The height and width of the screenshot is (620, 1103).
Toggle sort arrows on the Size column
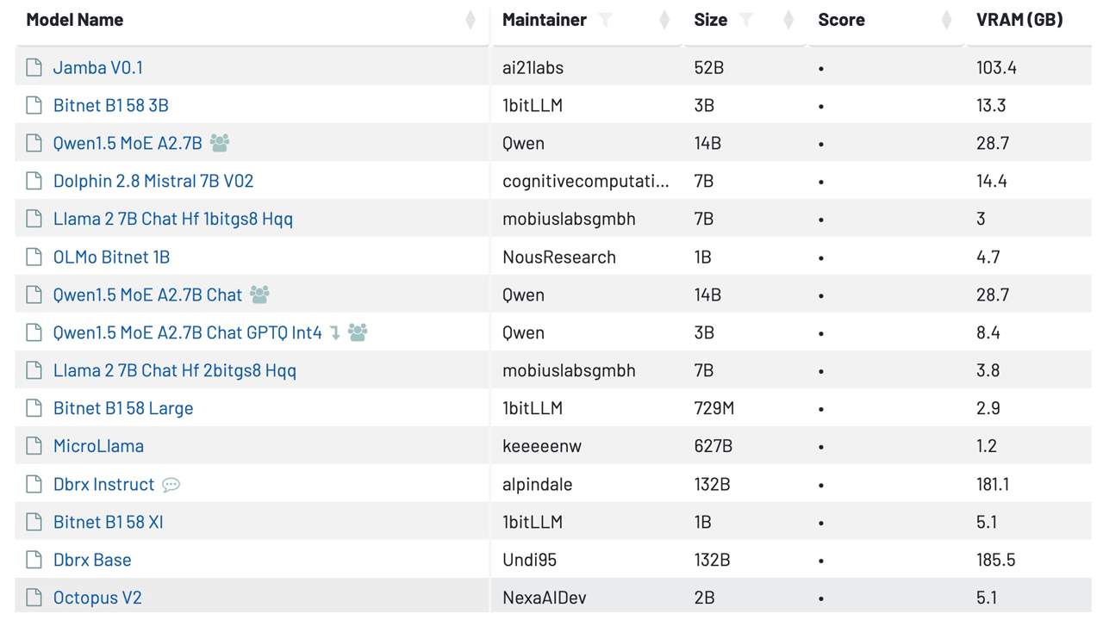[788, 20]
